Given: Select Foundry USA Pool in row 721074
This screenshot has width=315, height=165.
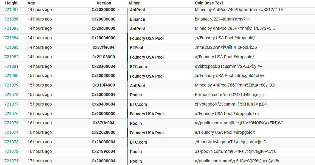Looking at the screenshot, I should 147,133.
